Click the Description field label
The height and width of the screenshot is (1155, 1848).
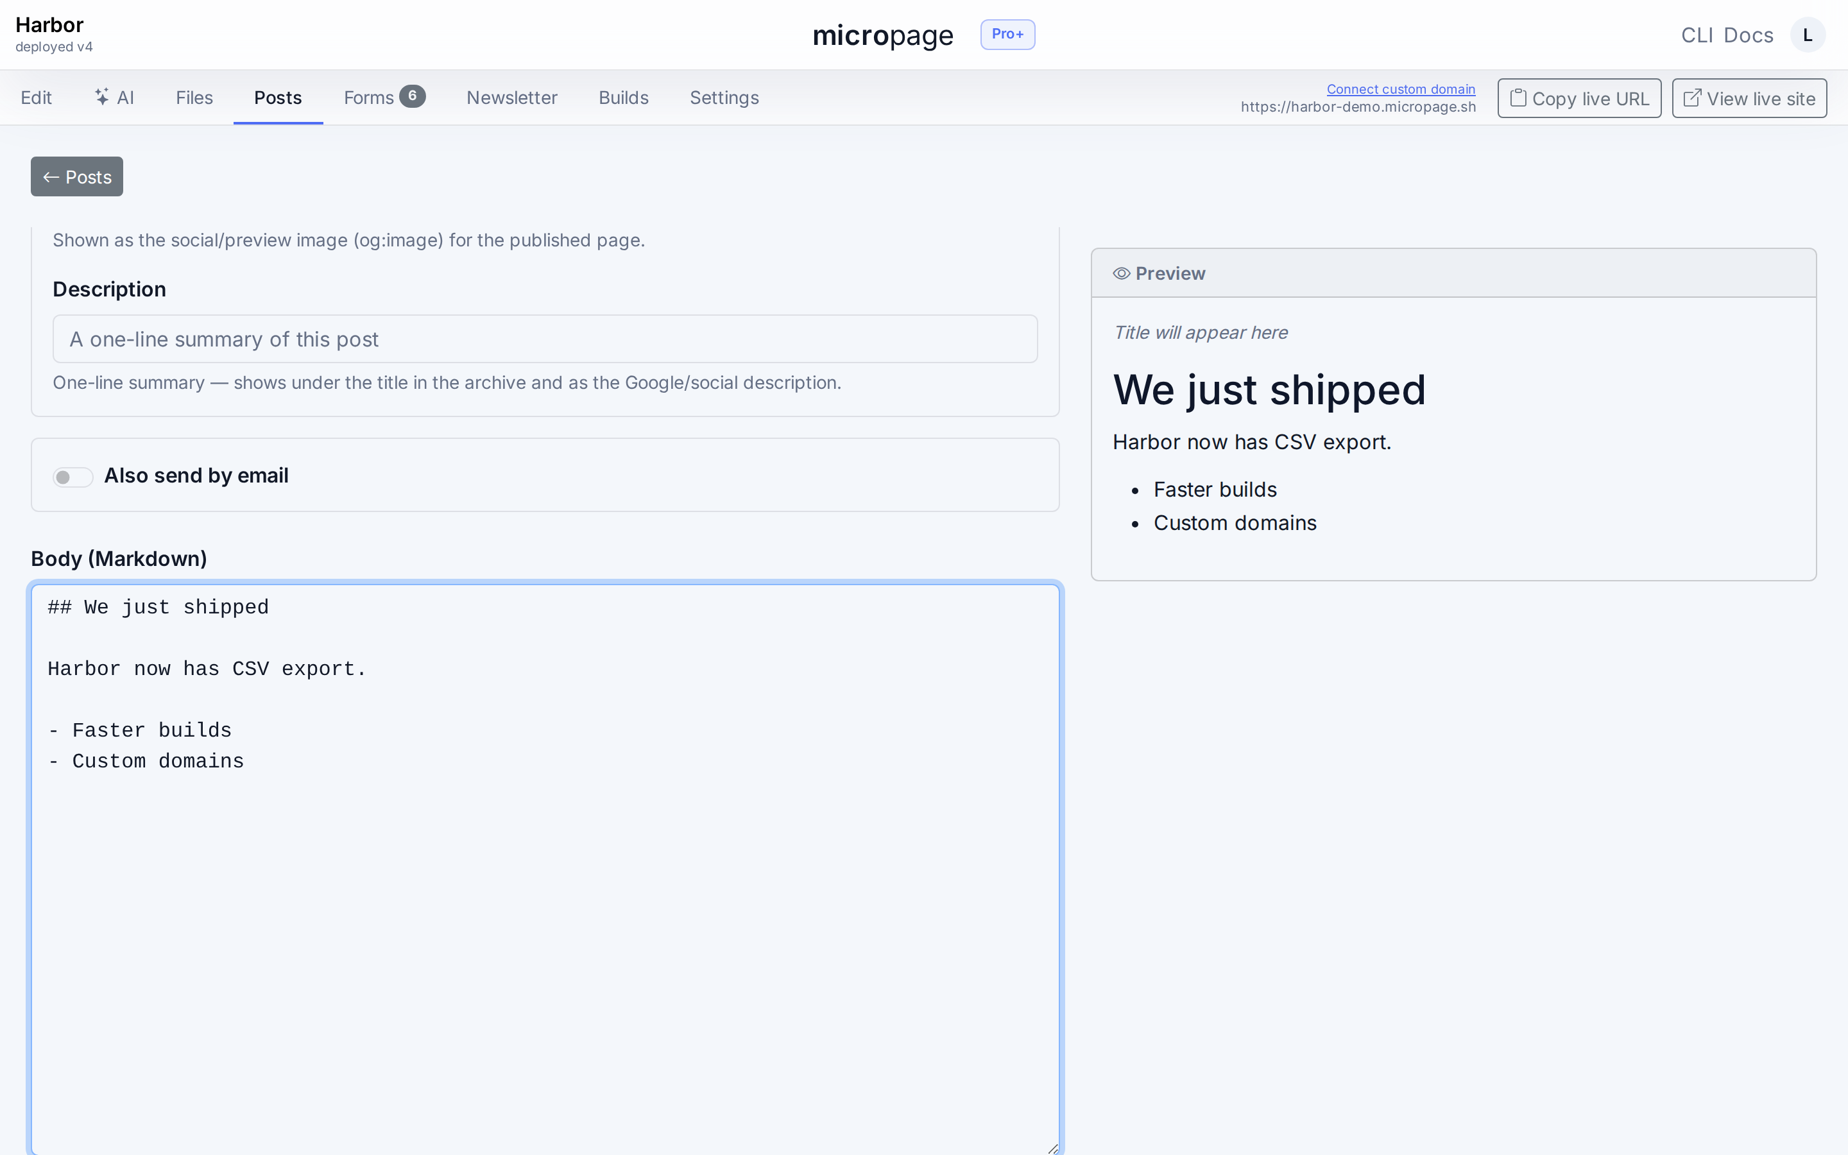coord(109,289)
